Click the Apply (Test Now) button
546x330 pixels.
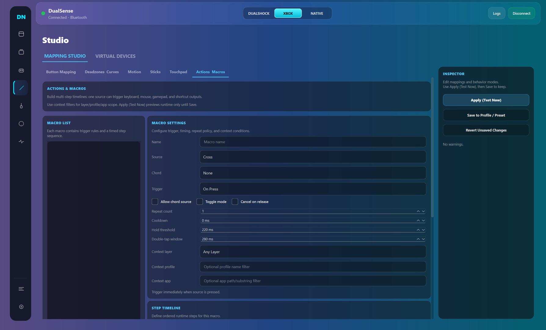point(486,100)
